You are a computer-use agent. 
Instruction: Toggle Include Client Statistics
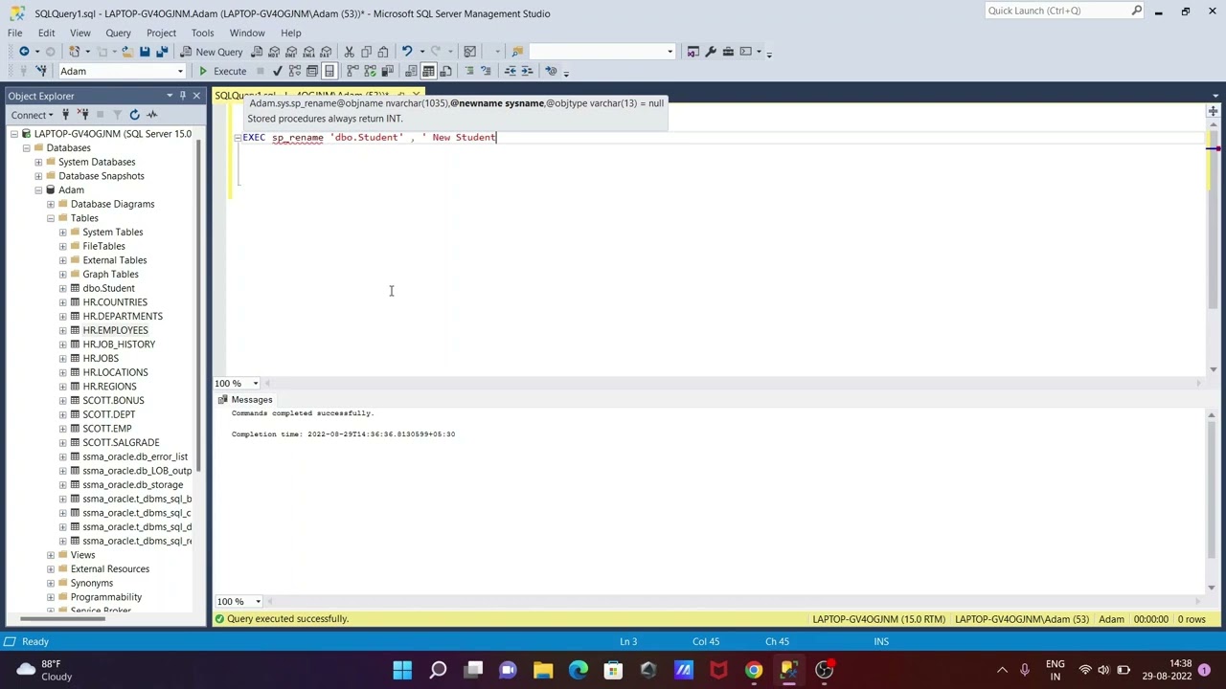pyautogui.click(x=387, y=71)
